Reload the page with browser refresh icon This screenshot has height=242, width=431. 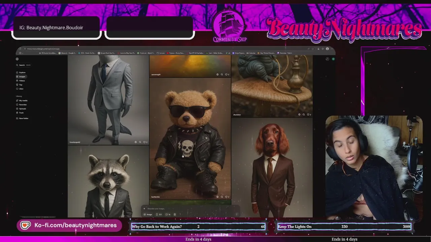[x=20, y=49]
